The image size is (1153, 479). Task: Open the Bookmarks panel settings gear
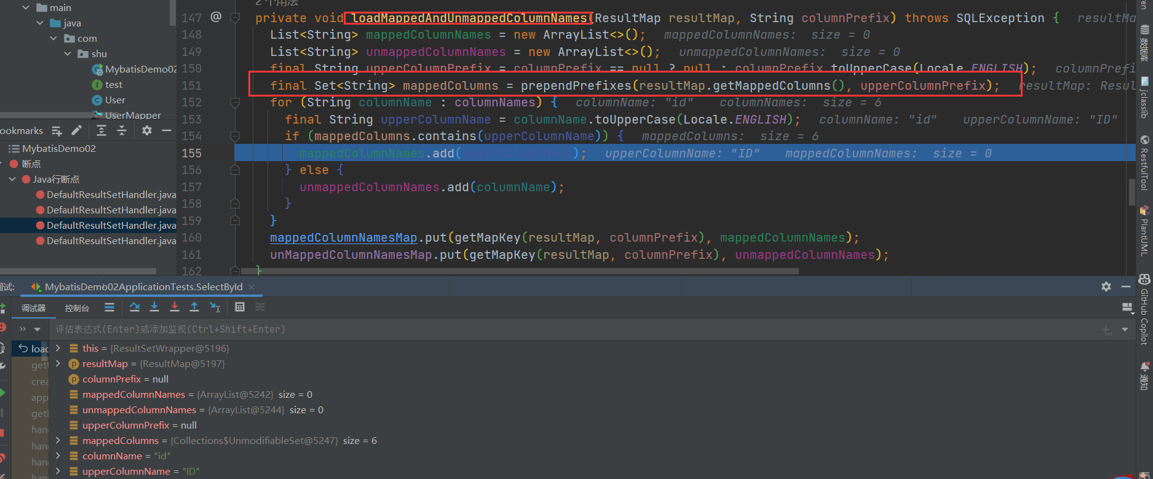point(146,130)
